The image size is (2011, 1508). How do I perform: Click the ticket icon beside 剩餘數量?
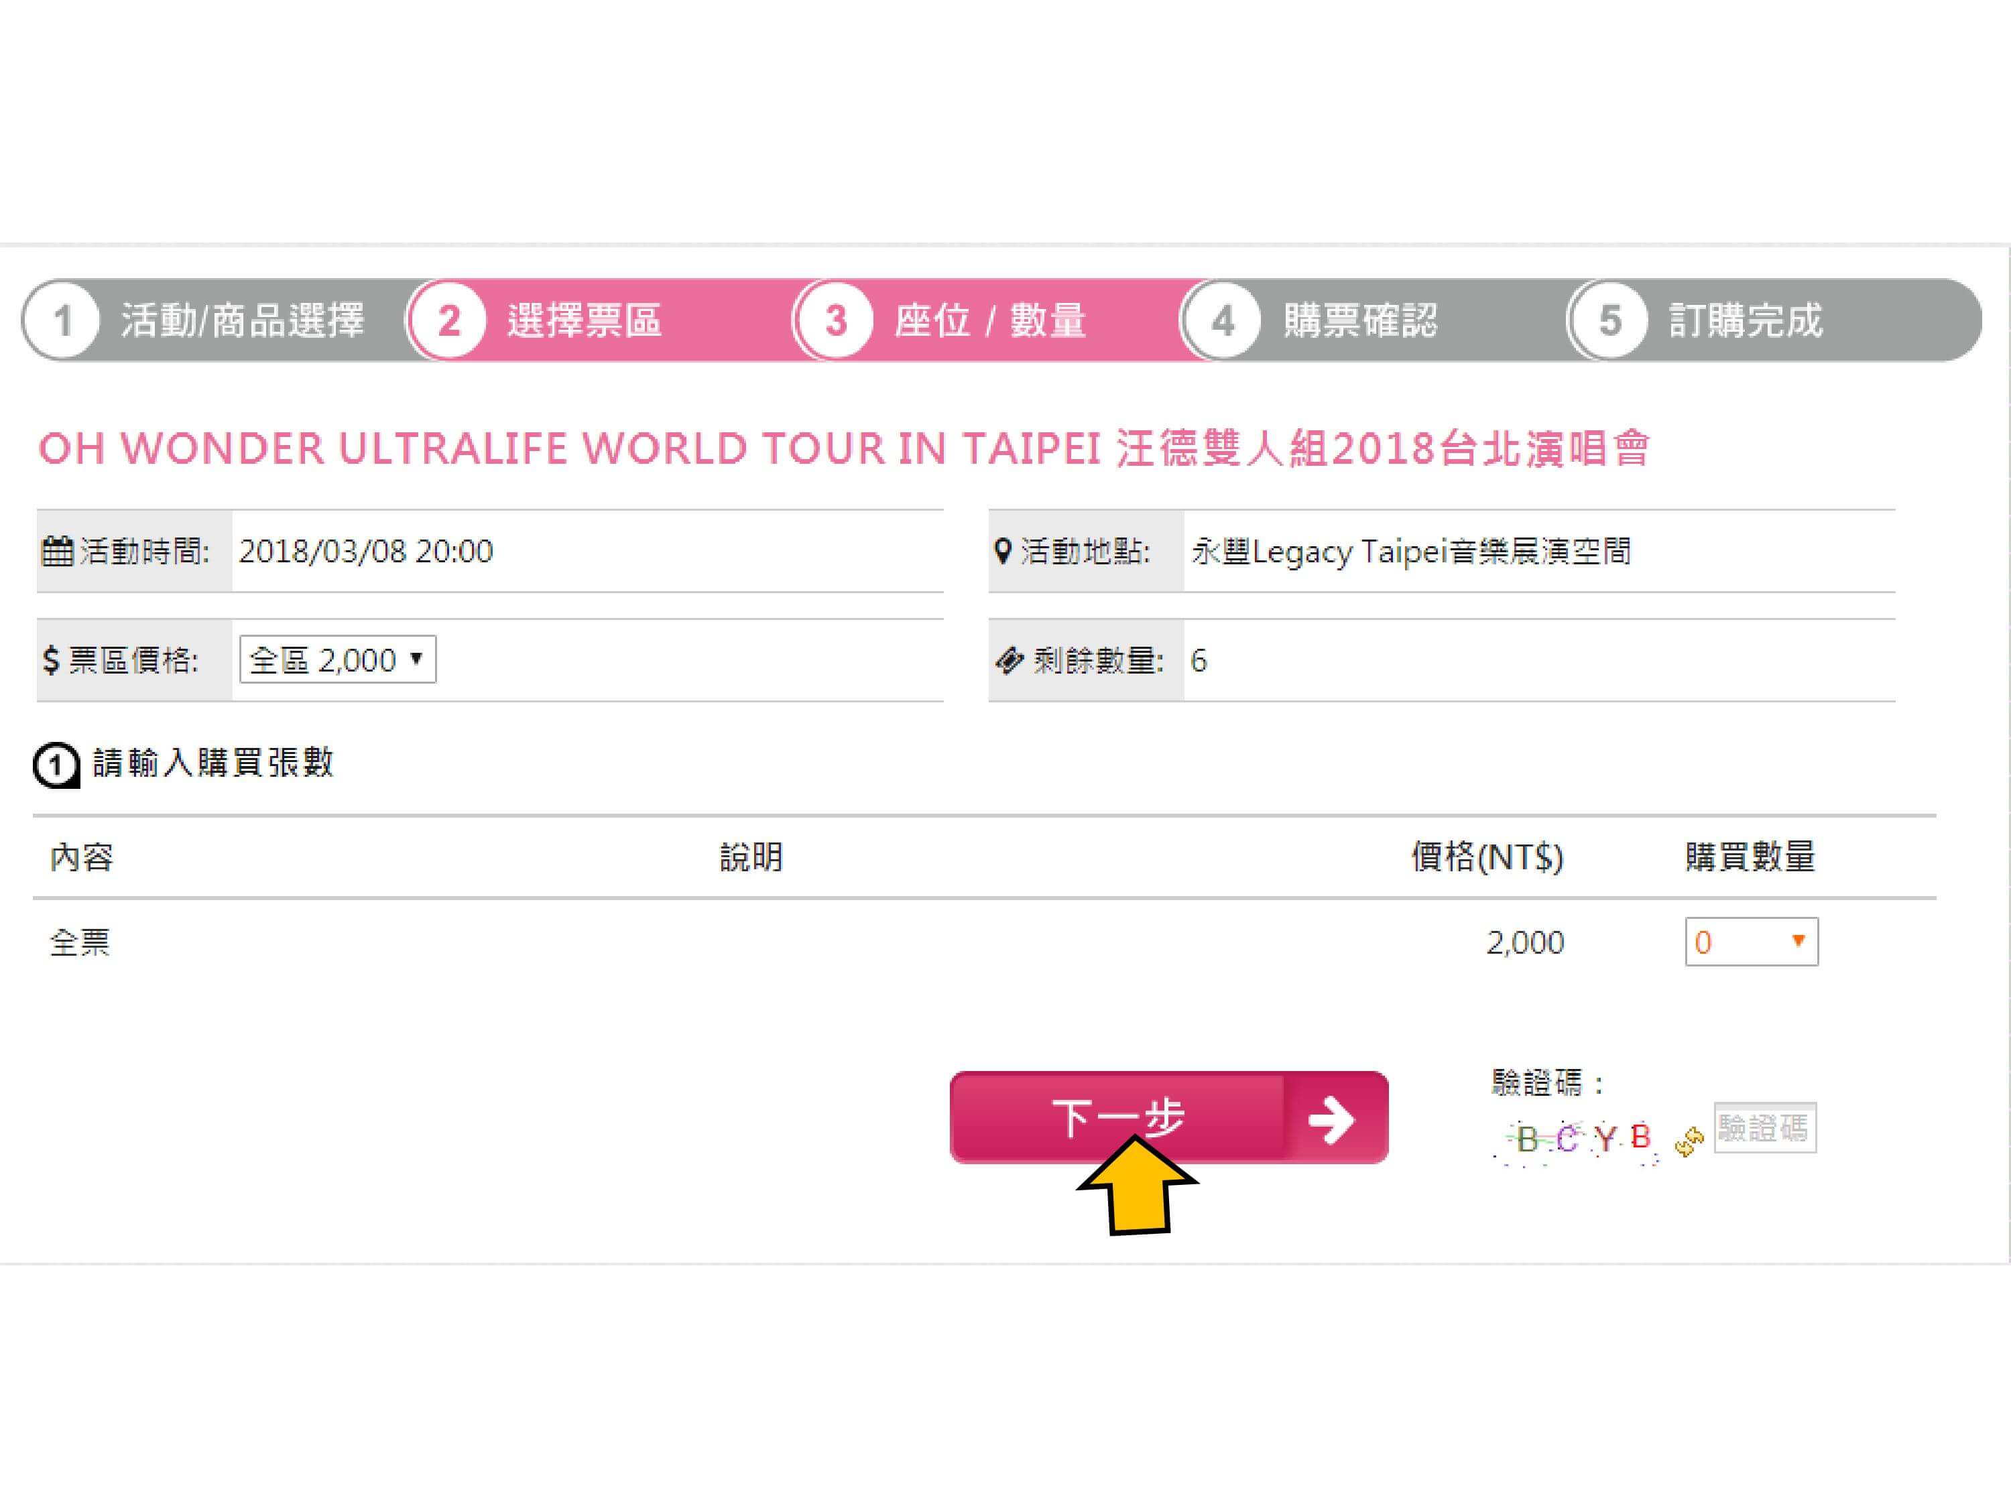pyautogui.click(x=1009, y=661)
